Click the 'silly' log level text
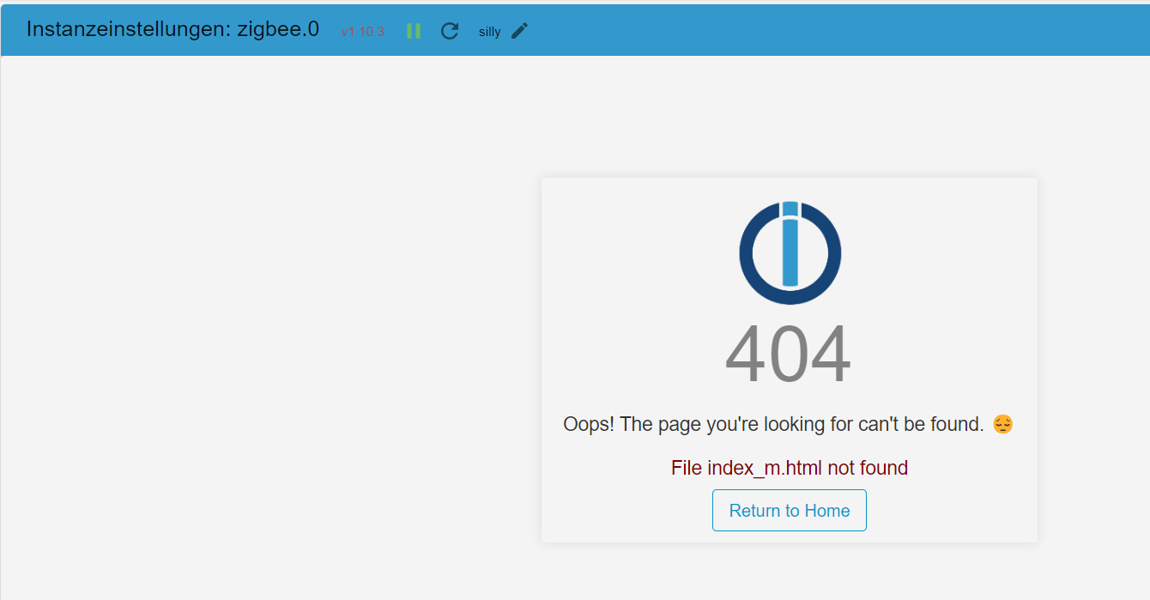Screen dimensions: 1150x600 point(490,32)
